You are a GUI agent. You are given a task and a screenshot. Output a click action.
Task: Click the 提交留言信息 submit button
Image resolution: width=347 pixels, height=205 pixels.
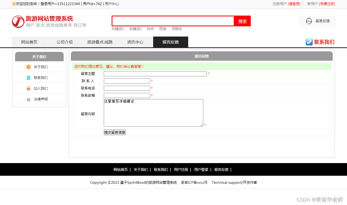115,132
